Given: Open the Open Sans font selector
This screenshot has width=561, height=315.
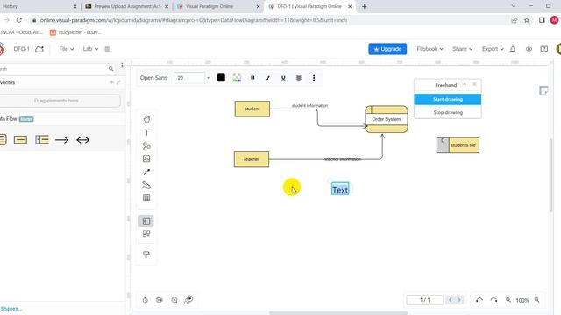Looking at the screenshot, I should 153,78.
